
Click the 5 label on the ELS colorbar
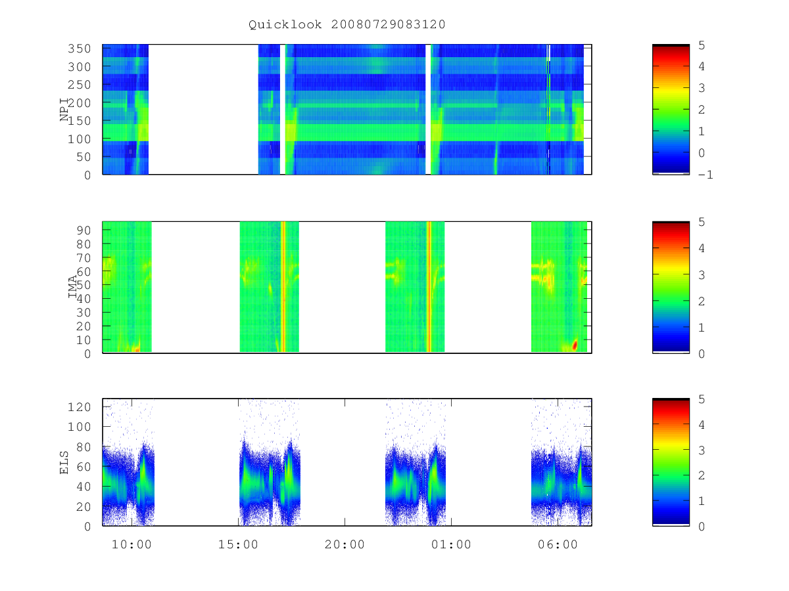pyautogui.click(x=703, y=399)
